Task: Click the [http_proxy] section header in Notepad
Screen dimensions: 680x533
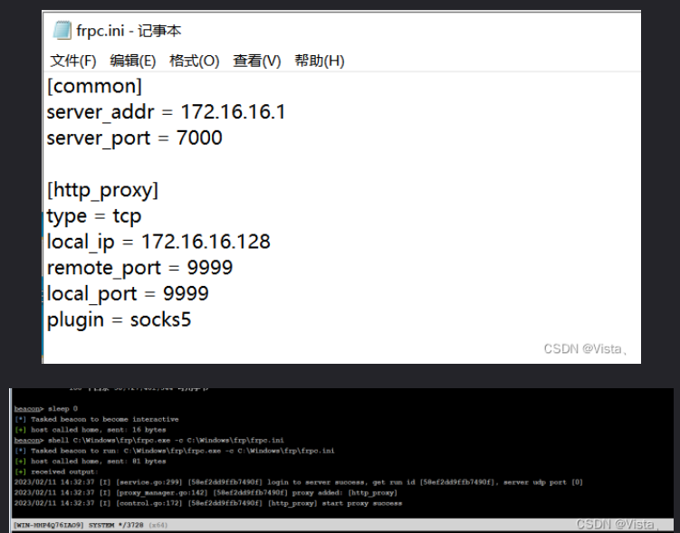Action: click(x=102, y=190)
